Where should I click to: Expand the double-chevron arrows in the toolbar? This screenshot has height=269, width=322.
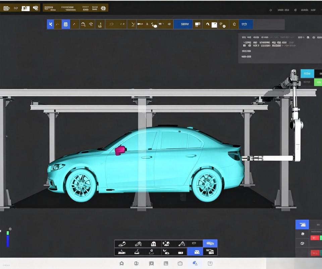tap(111, 24)
